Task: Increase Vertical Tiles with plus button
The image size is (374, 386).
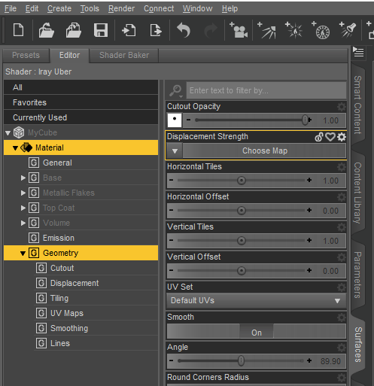Action: [x=309, y=240]
